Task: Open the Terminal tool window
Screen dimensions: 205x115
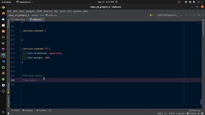Action: 41,111
